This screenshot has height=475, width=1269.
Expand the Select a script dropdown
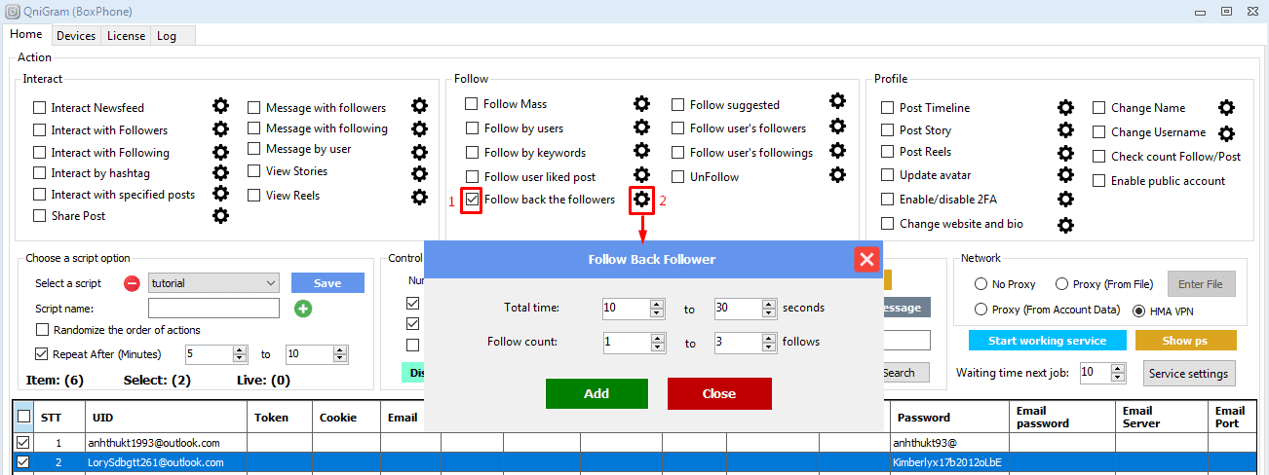271,283
